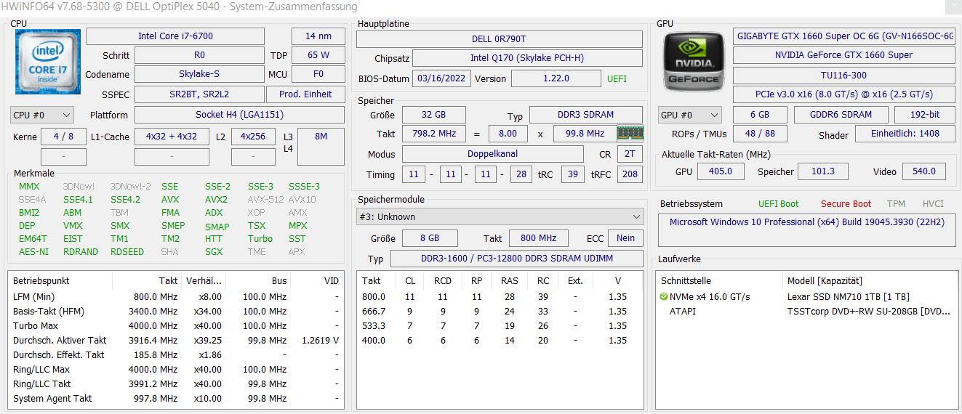Click the GIGABYTE GTX 1660 Super OC field
This screenshot has height=414, width=962.
pyautogui.click(x=844, y=36)
